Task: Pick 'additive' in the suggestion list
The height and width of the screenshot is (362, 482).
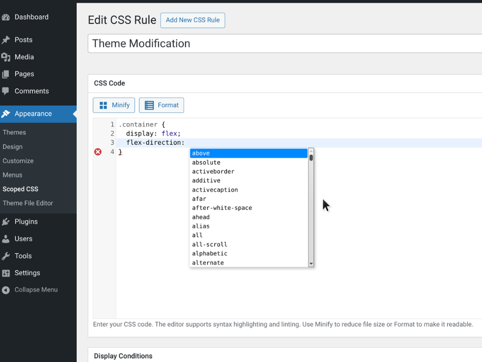Action: [249, 181]
